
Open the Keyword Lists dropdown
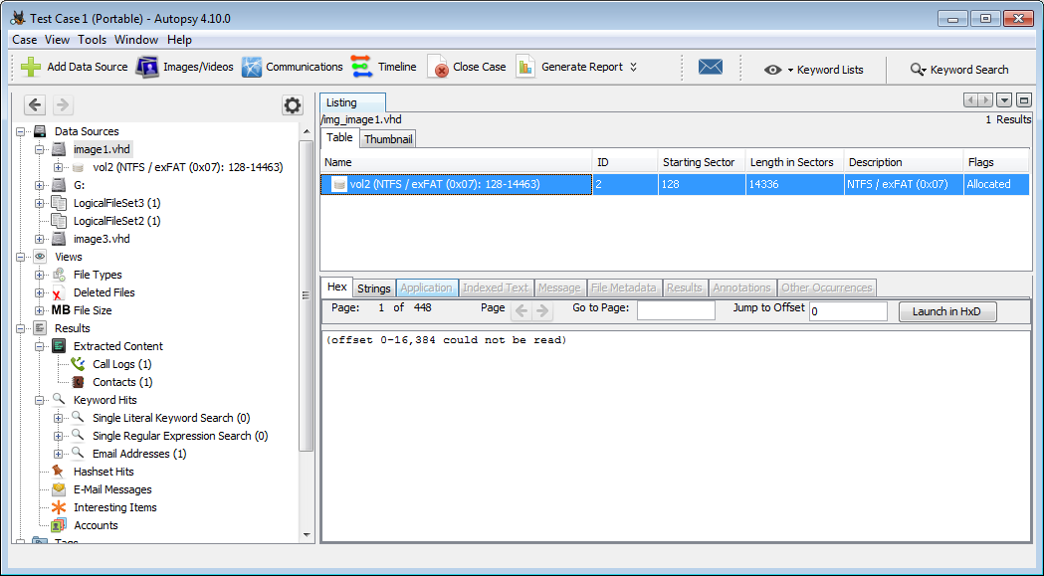[814, 70]
